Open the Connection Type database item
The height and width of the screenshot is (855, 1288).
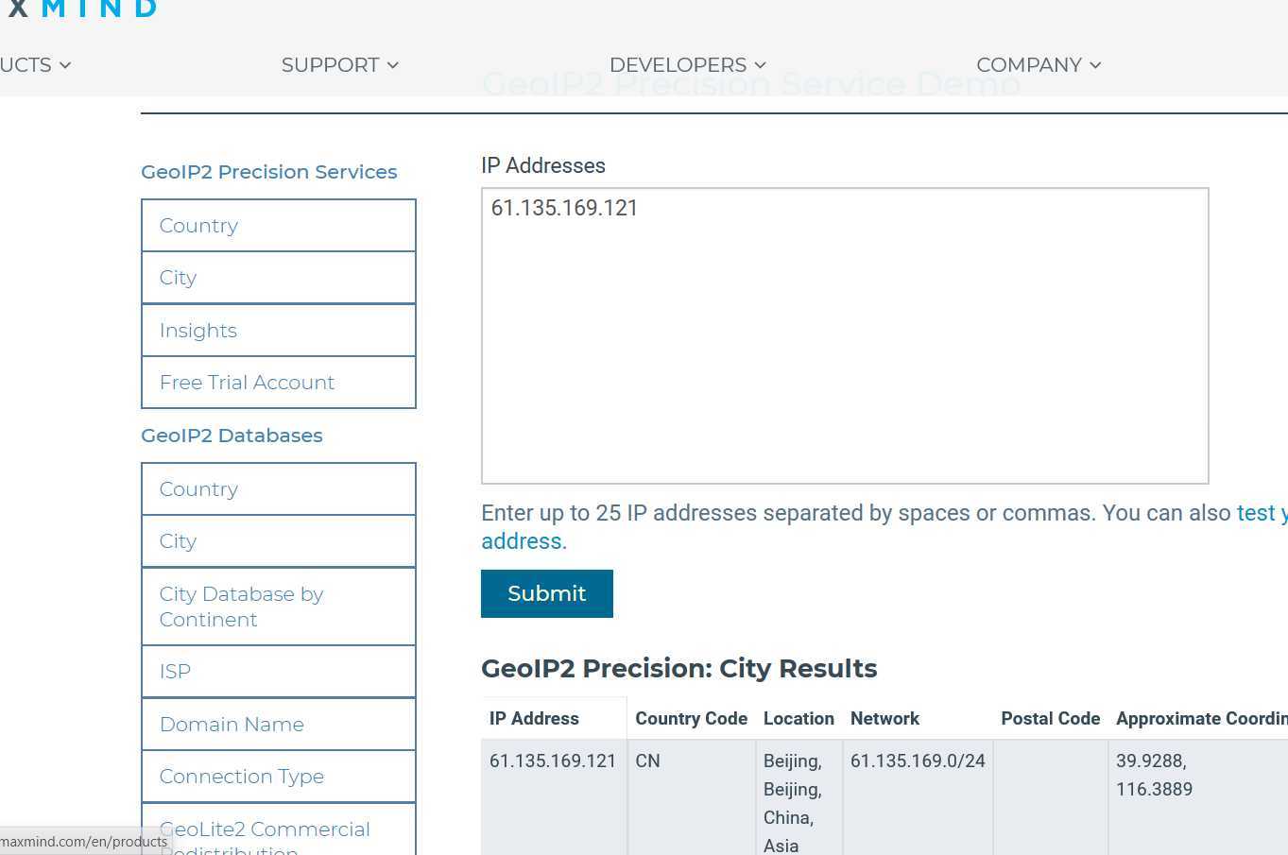click(x=279, y=777)
